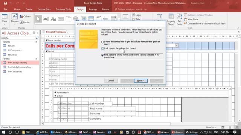241x135 pixels.
Task: Choose the Button control (xxxx)
Action: coord(61,19)
